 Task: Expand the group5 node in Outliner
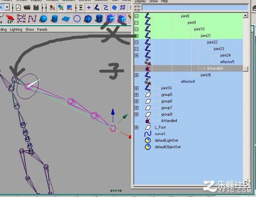click(x=136, y=95)
